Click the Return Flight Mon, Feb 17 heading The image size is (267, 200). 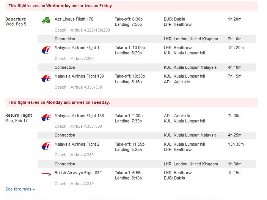(x=19, y=118)
